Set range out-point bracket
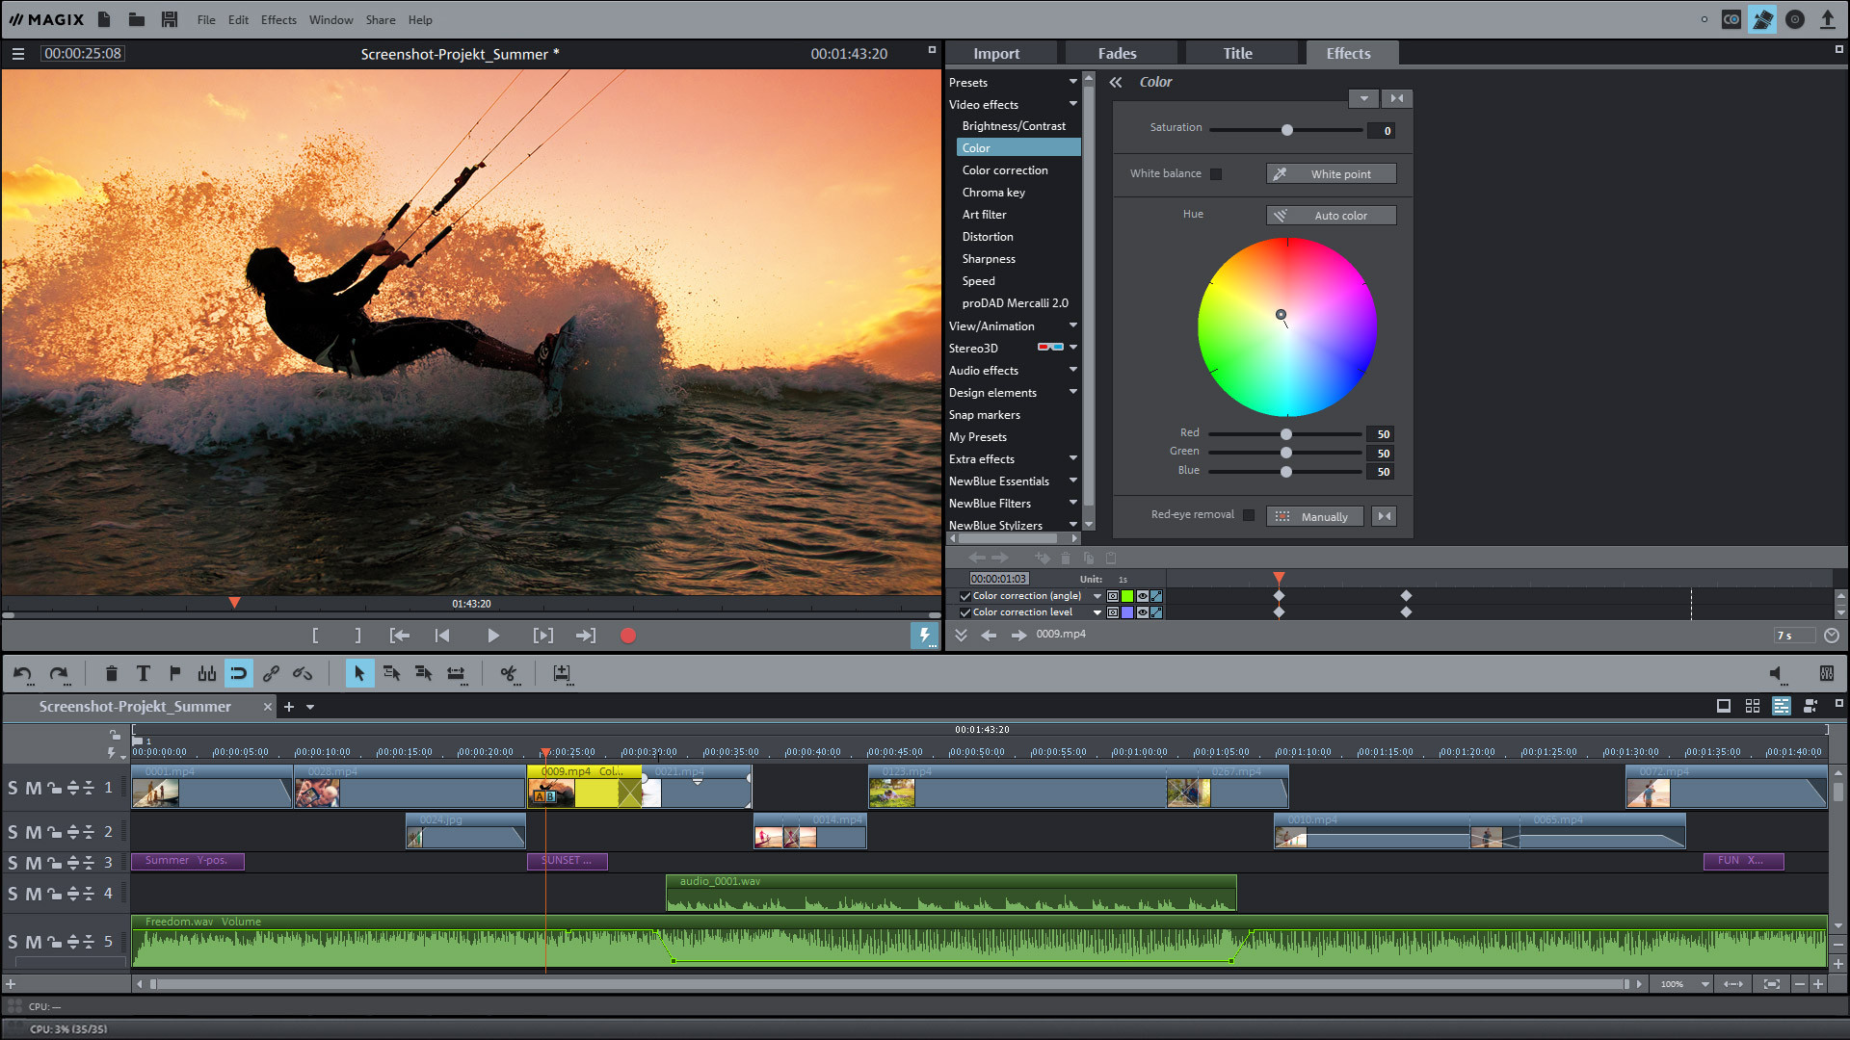 click(x=357, y=636)
